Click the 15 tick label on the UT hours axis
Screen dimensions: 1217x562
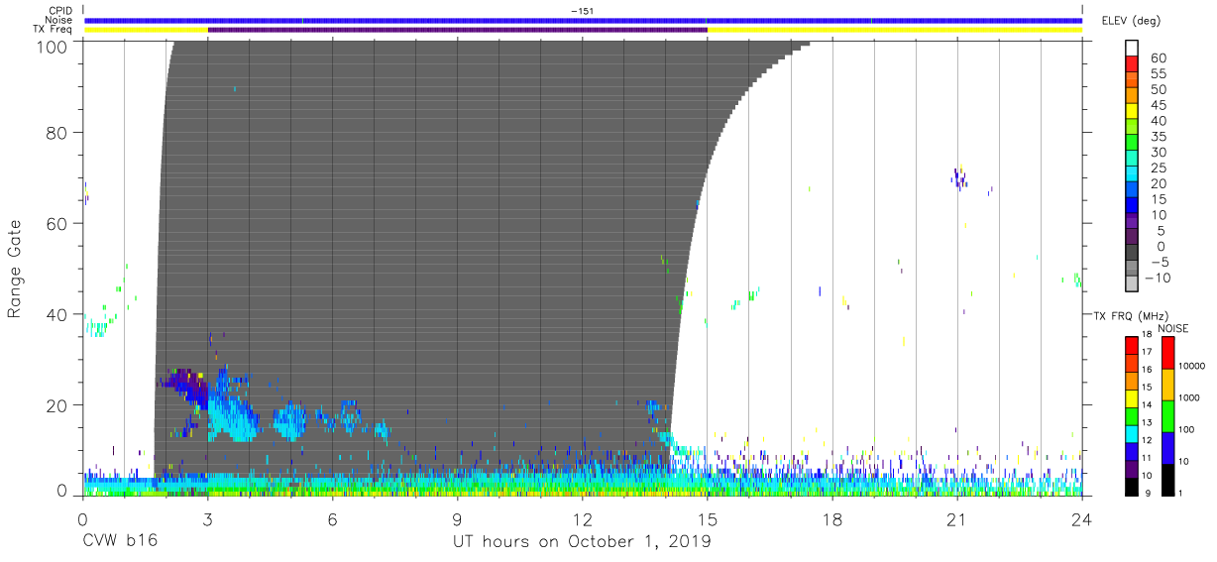pyautogui.click(x=707, y=518)
